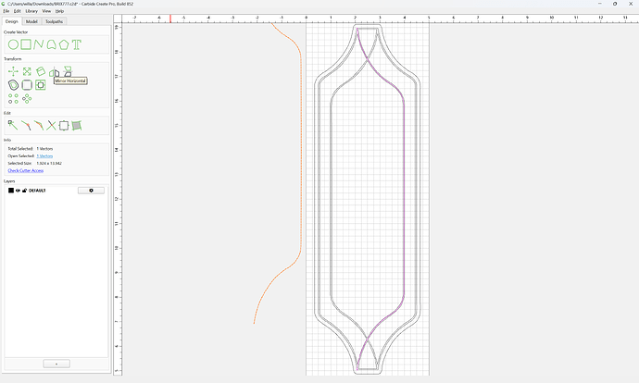Open the Corner rounding tool
The image size is (639, 383).
click(27, 85)
